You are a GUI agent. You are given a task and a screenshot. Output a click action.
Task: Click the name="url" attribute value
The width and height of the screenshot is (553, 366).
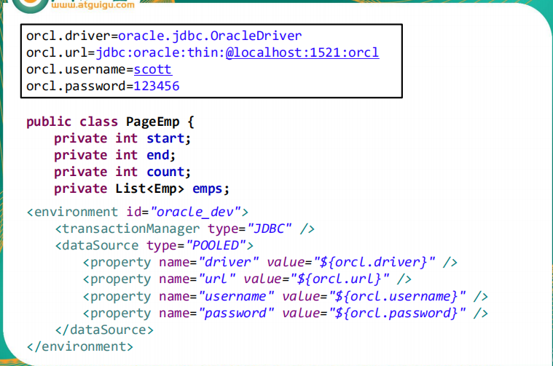pos(217,279)
